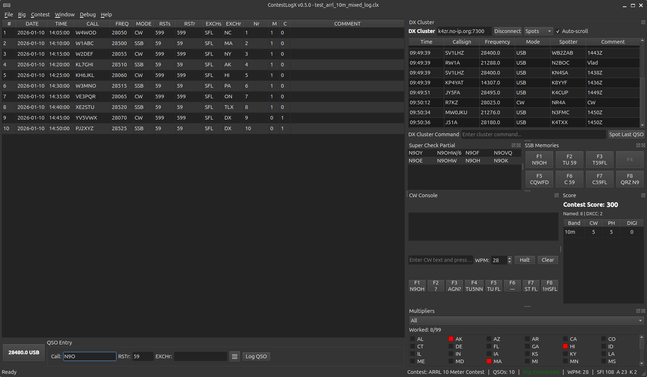Uncheck the worked AK multiplier
The image size is (647, 377).
coord(451,339)
